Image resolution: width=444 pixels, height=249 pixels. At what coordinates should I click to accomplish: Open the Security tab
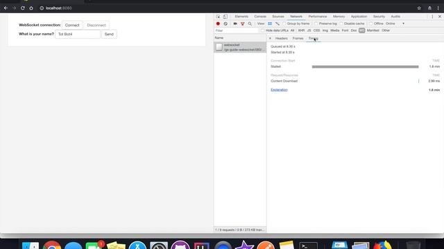379,17
